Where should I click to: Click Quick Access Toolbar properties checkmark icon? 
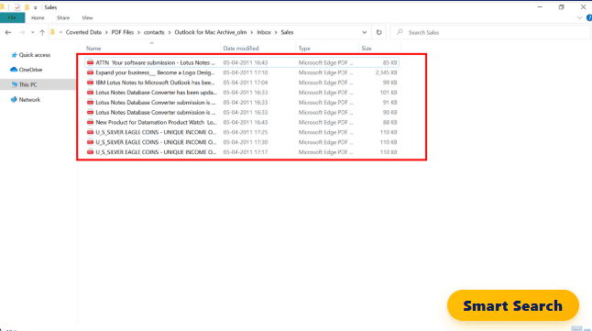pos(17,7)
